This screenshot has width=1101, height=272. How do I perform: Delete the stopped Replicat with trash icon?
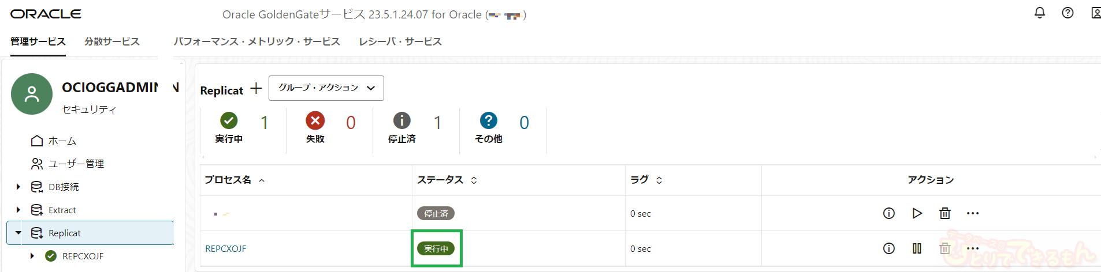(945, 213)
